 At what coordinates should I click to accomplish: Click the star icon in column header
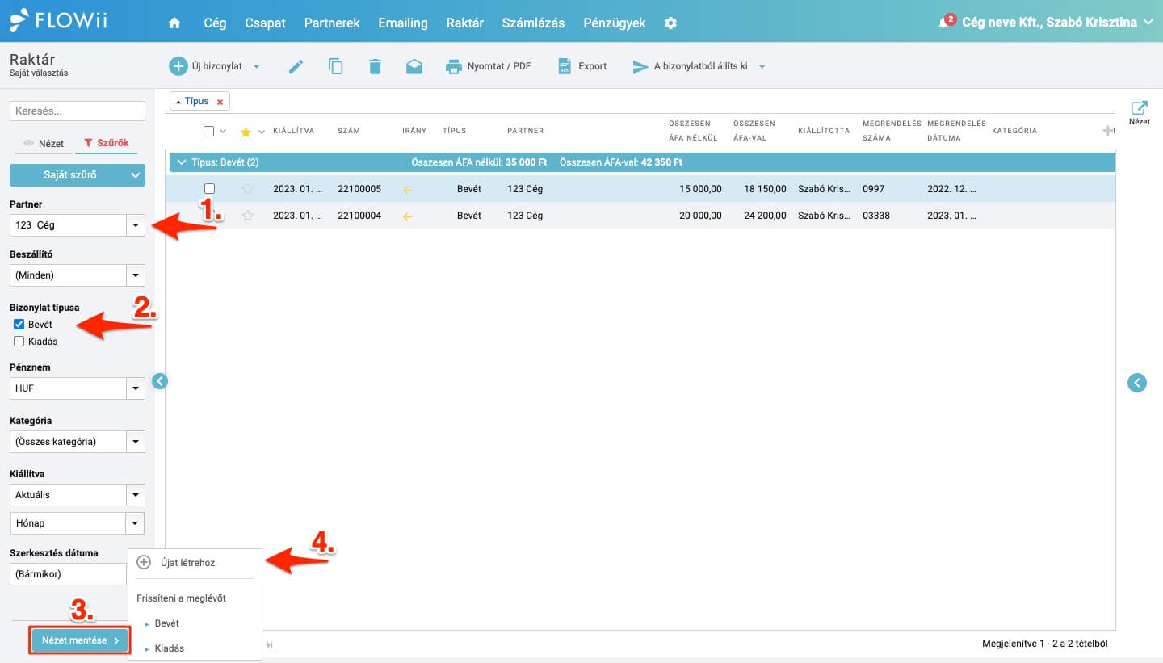point(246,132)
